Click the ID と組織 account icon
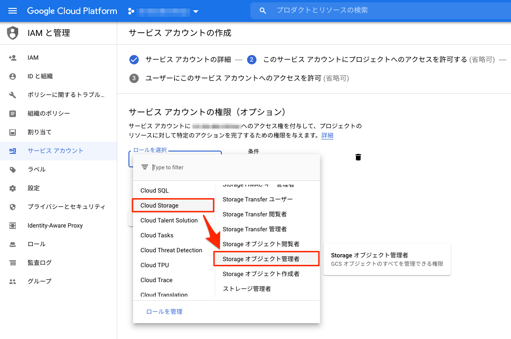The image size is (511, 339). click(x=13, y=76)
